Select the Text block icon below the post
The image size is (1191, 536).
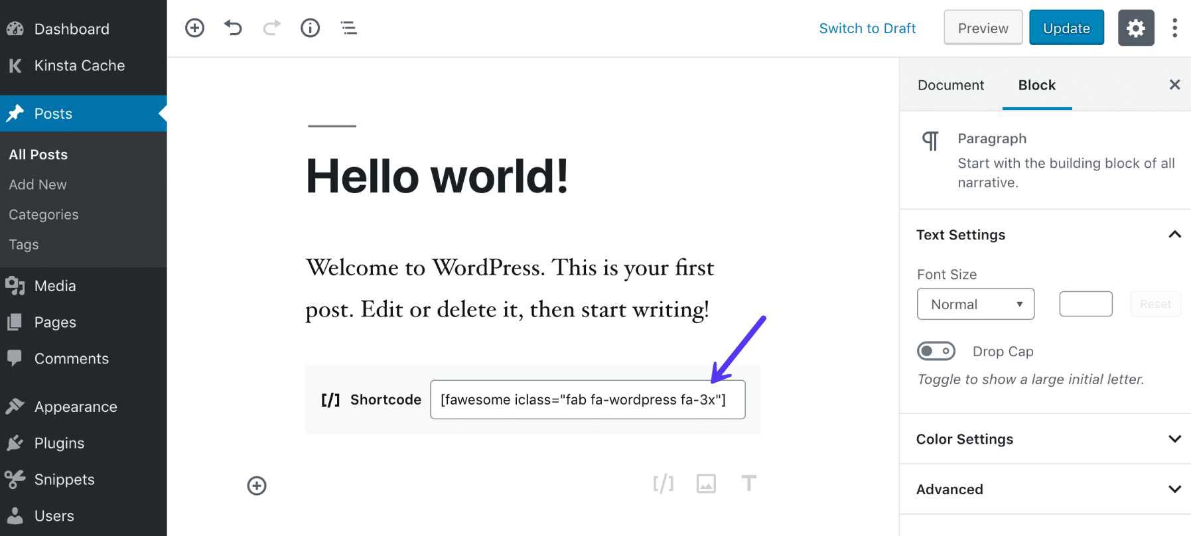pyautogui.click(x=748, y=484)
